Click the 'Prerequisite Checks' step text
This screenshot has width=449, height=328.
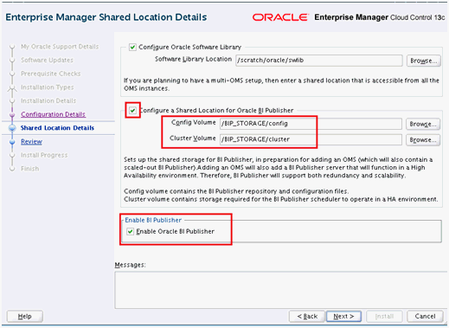coord(51,74)
